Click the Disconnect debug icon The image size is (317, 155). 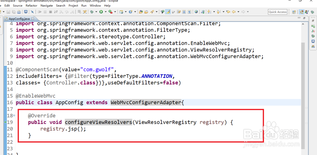[56, 12]
